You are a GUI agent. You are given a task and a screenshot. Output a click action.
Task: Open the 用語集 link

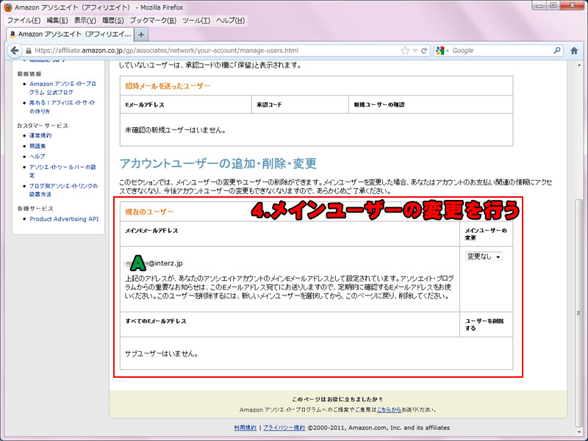[37, 146]
